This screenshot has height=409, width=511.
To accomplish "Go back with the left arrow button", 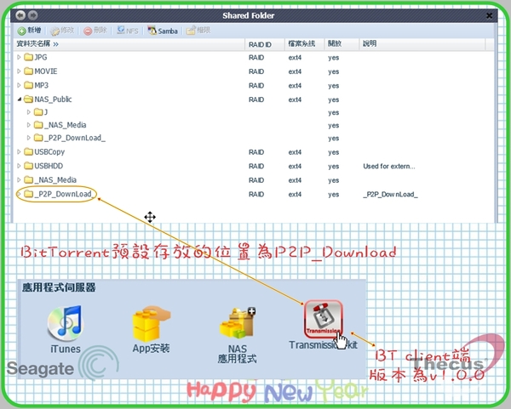I will (x=20, y=15).
